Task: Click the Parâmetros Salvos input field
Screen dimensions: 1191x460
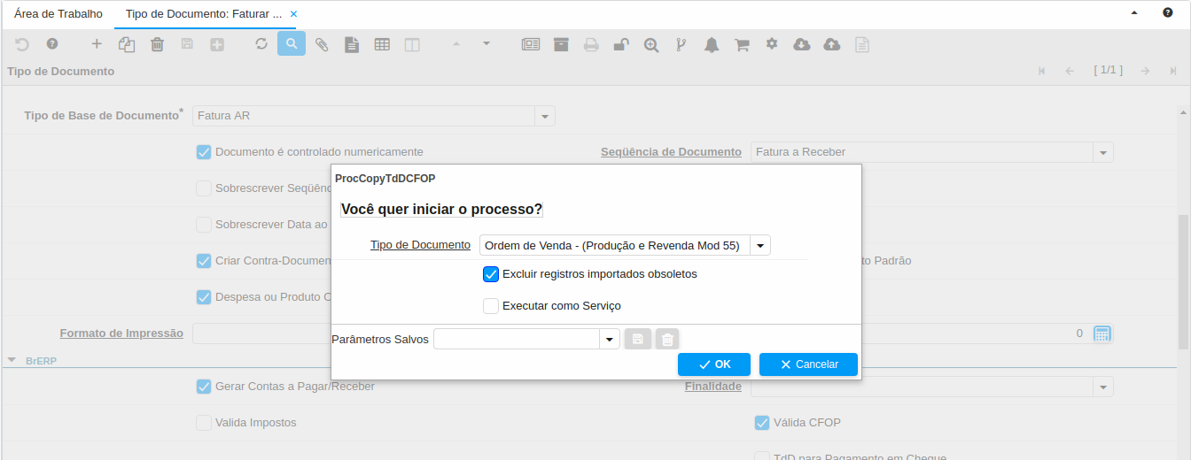Action: pos(517,339)
